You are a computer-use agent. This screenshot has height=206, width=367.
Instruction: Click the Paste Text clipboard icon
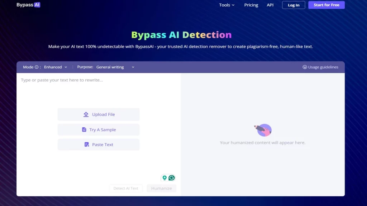point(86,144)
